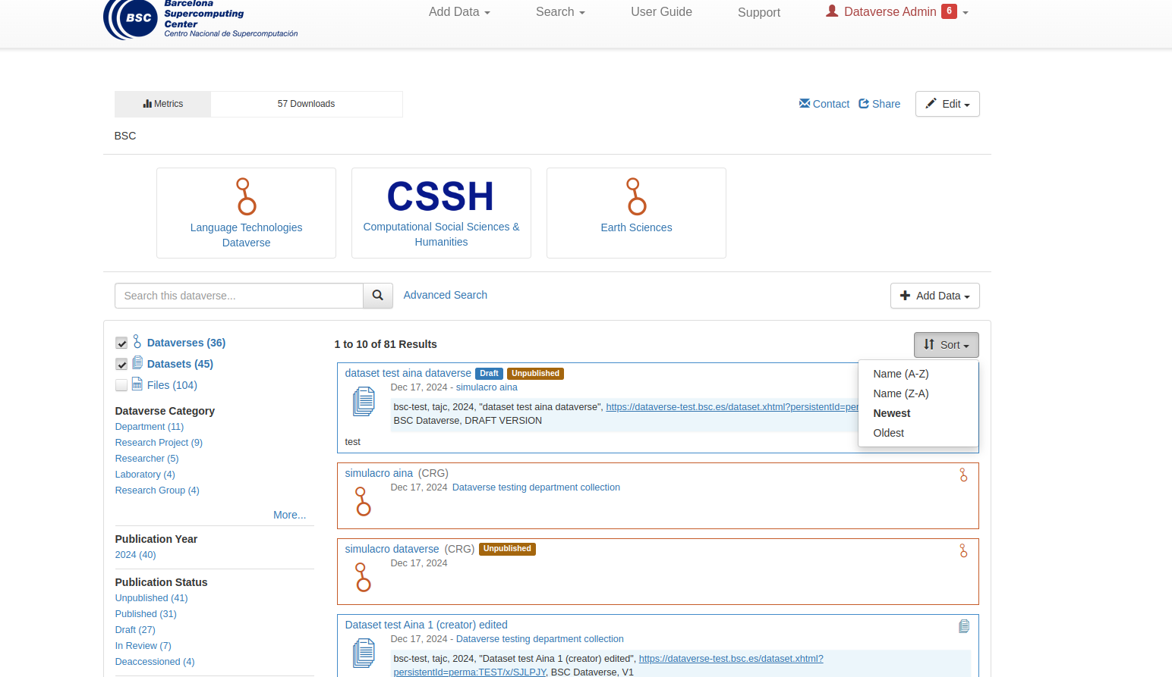The height and width of the screenshot is (677, 1172).
Task: Expand the Add Data dropdown beside search
Action: point(934,296)
